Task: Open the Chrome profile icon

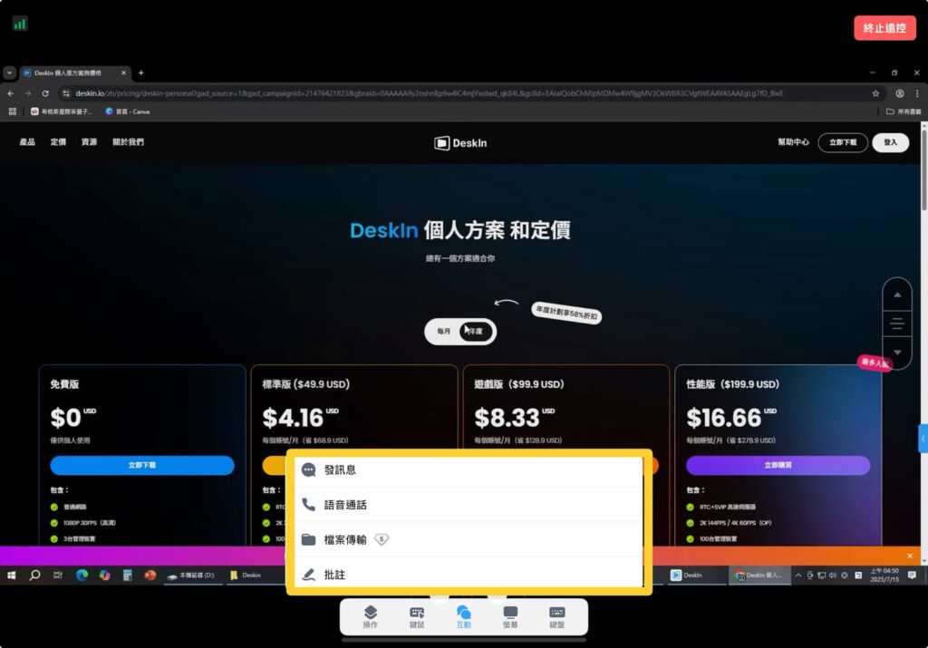Action: coord(900,93)
